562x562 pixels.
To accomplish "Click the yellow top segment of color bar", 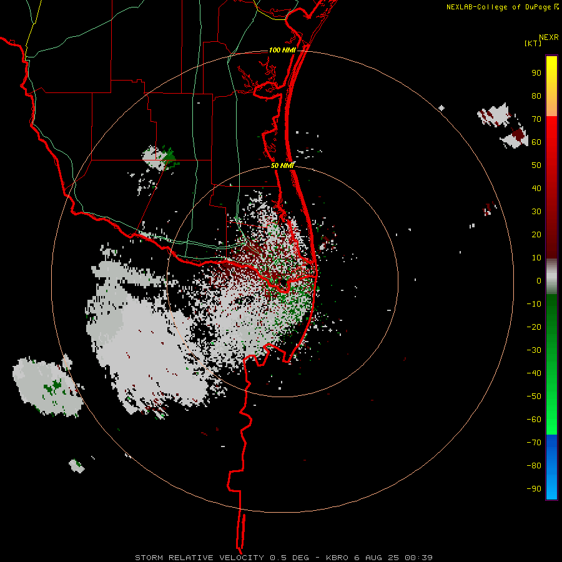I will (x=551, y=86).
